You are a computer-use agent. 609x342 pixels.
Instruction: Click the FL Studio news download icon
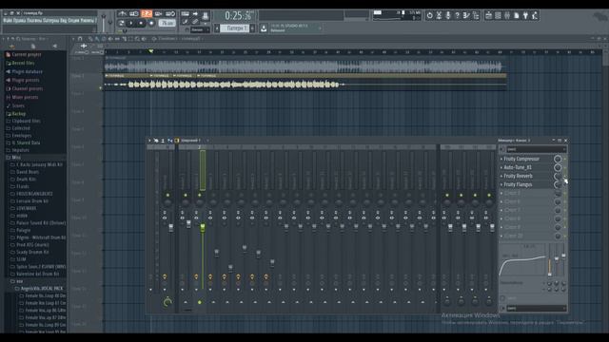click(x=264, y=28)
